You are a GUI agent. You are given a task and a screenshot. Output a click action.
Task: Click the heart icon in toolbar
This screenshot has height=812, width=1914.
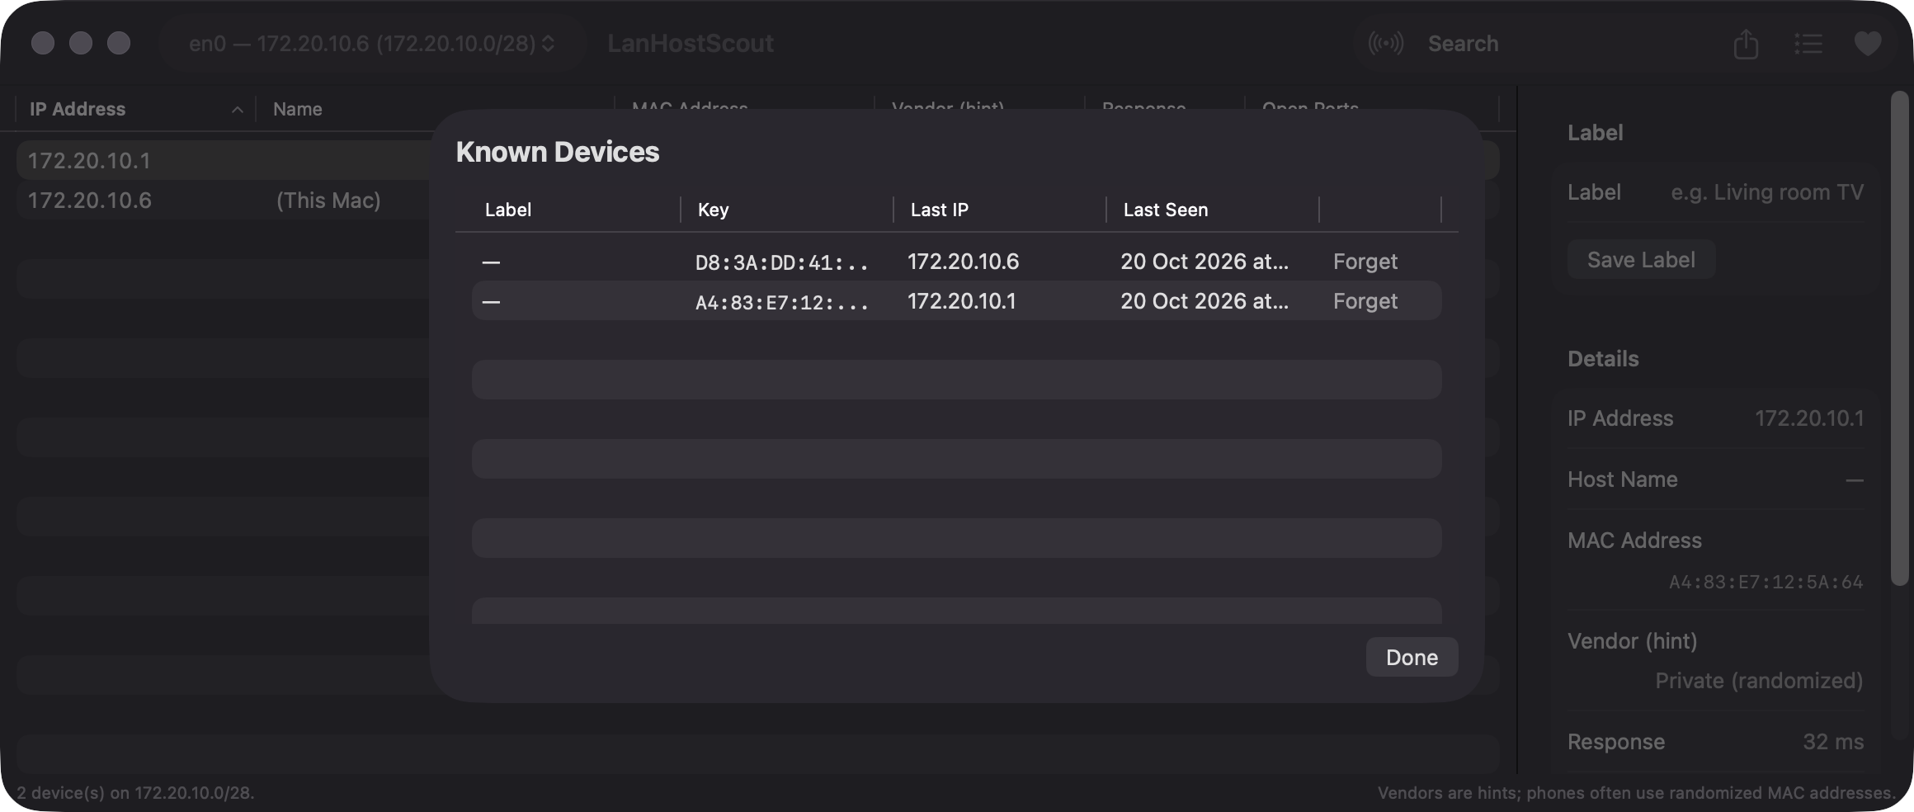coord(1868,43)
